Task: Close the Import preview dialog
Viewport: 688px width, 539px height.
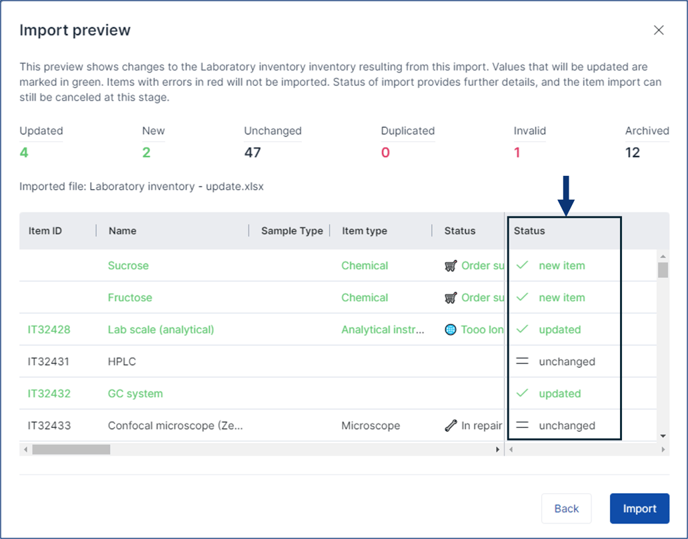Action: [659, 30]
